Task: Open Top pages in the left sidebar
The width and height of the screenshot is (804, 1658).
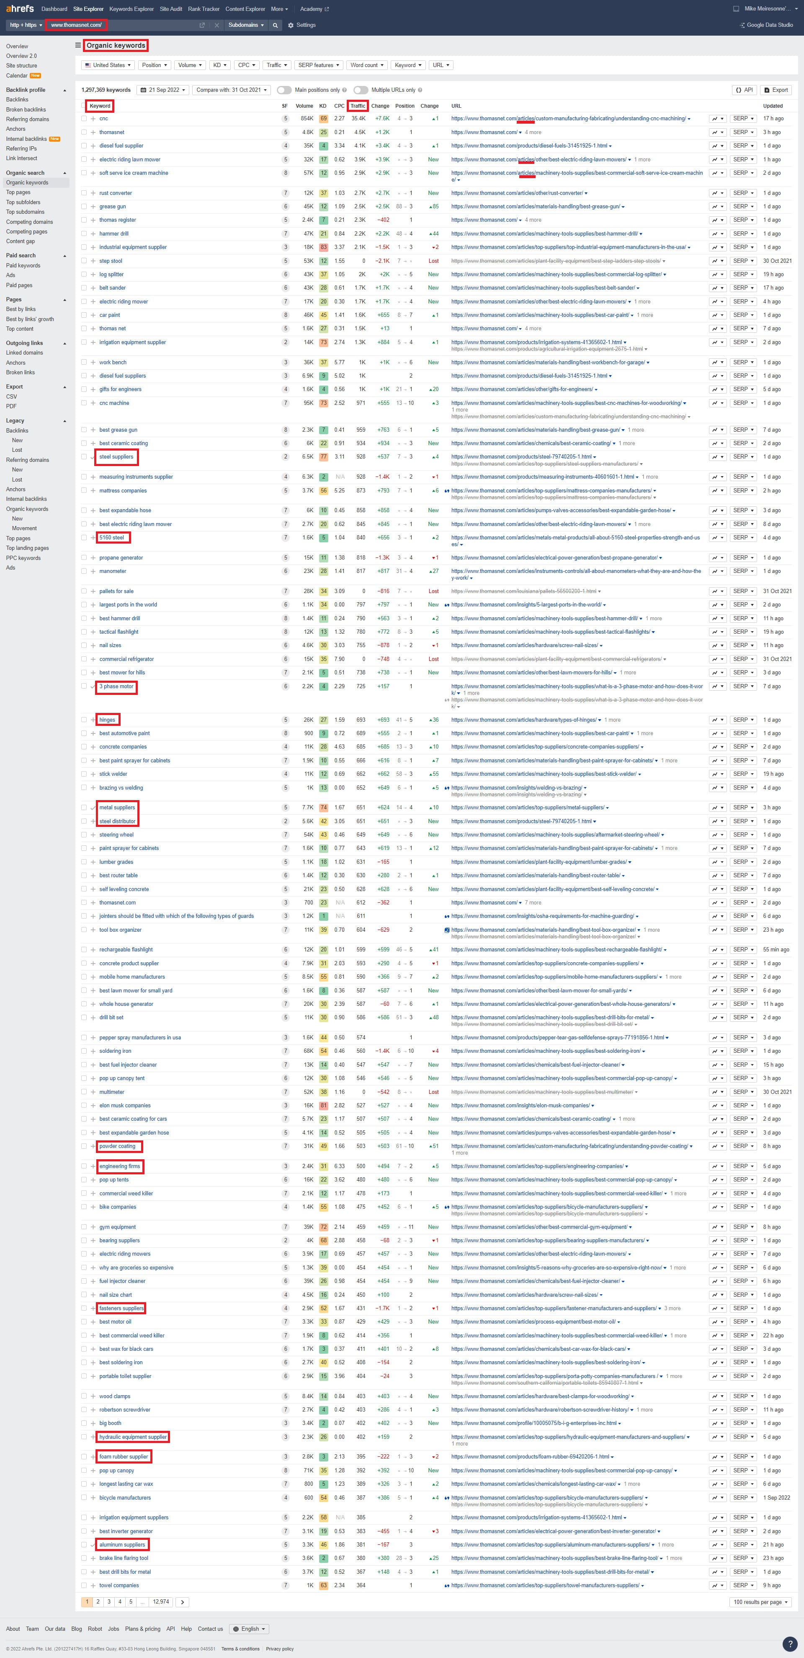Action: [18, 192]
